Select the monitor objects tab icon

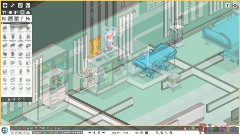[22, 12]
